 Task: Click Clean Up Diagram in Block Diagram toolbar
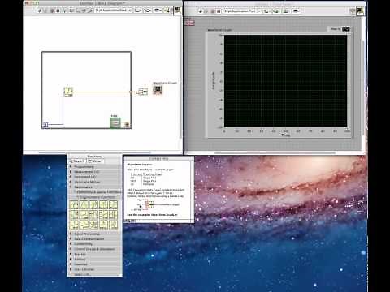(x=167, y=11)
